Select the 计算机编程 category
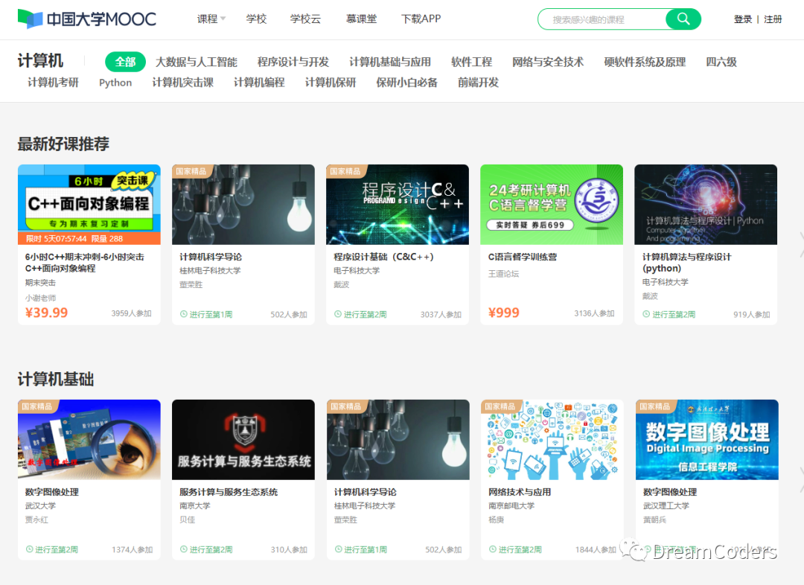This screenshot has width=804, height=585. pos(260,83)
